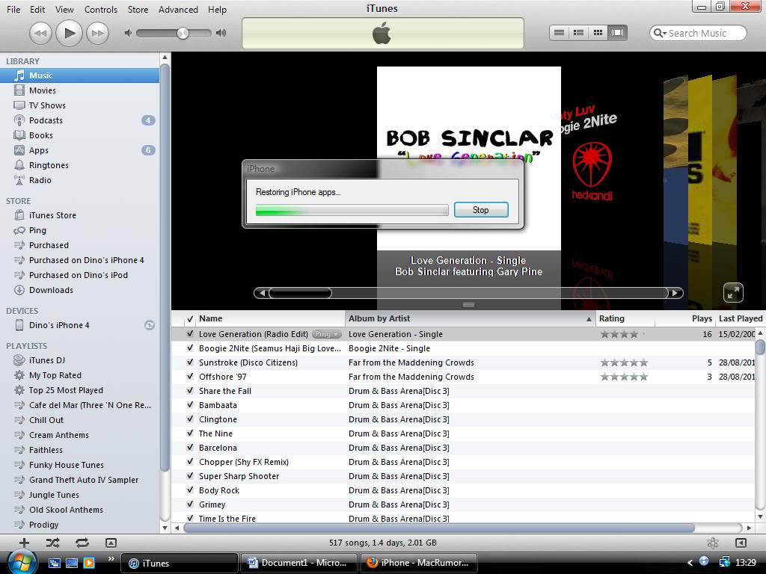
Task: Switch to song list view
Action: 560,33
